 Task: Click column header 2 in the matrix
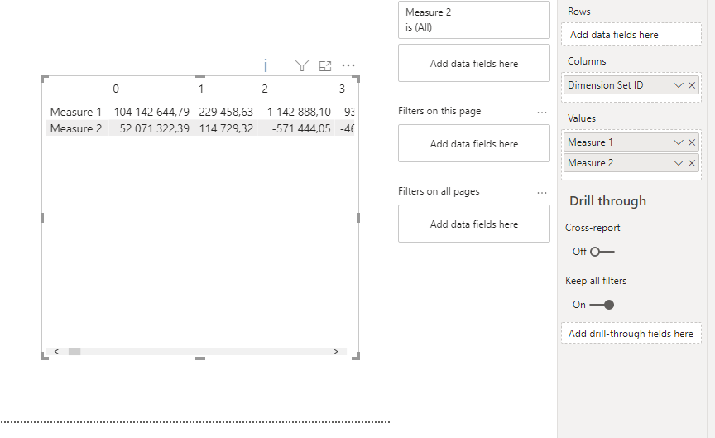265,89
